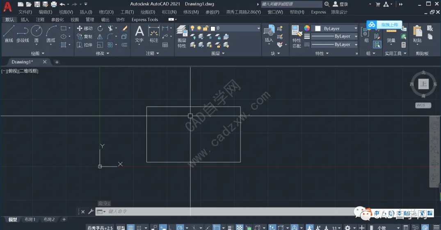Select the Line (直线) drawing tool

point(9,34)
